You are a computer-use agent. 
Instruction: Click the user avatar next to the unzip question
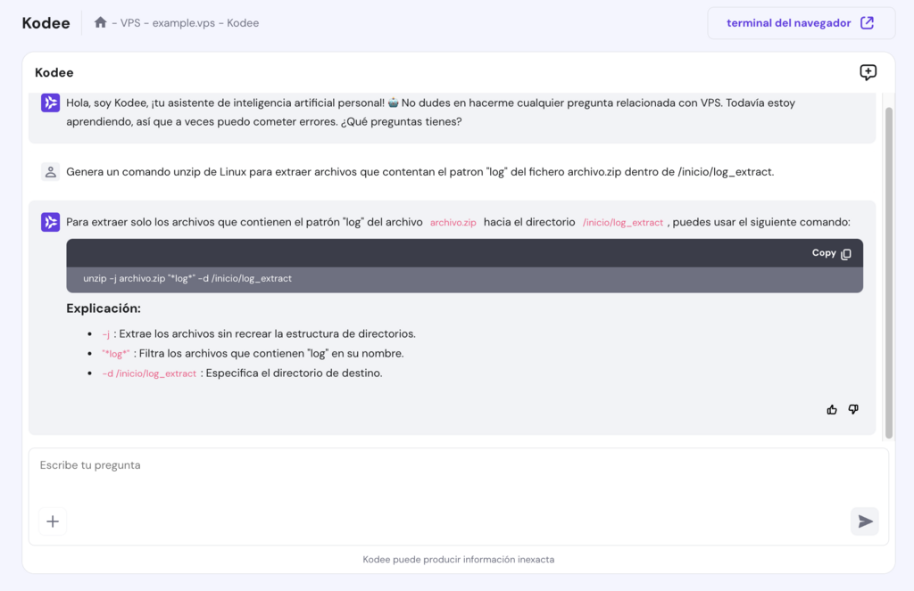(49, 171)
